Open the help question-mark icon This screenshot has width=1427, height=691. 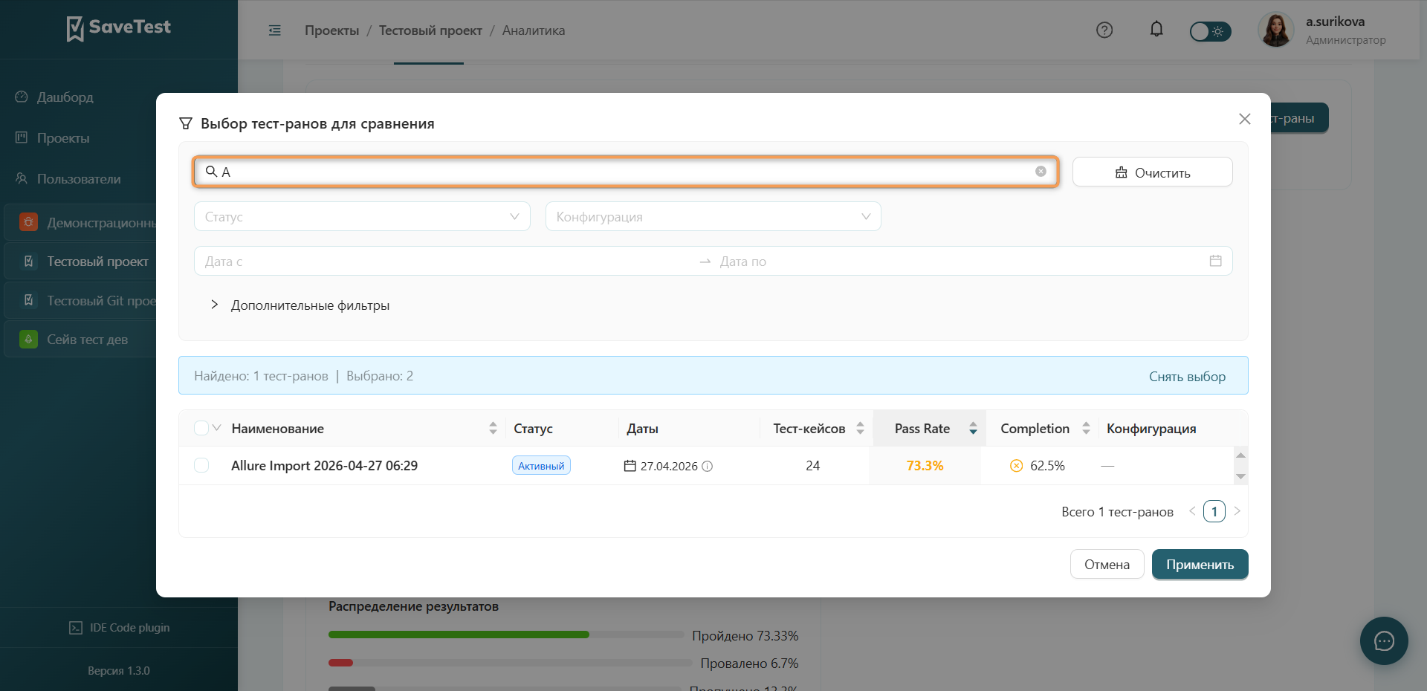click(1104, 30)
